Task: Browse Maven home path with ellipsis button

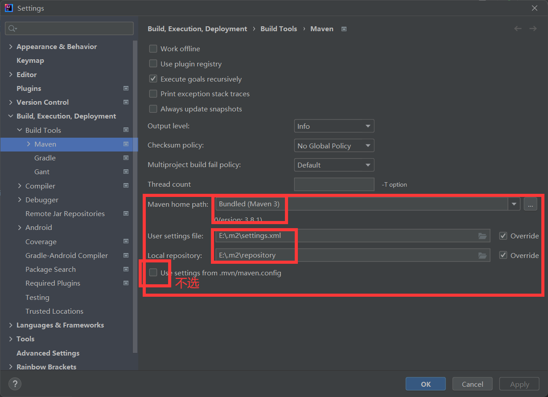Action: coord(530,204)
